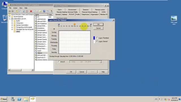Click the Create new user toolbar icon
The image size is (181, 102).
(51, 11)
